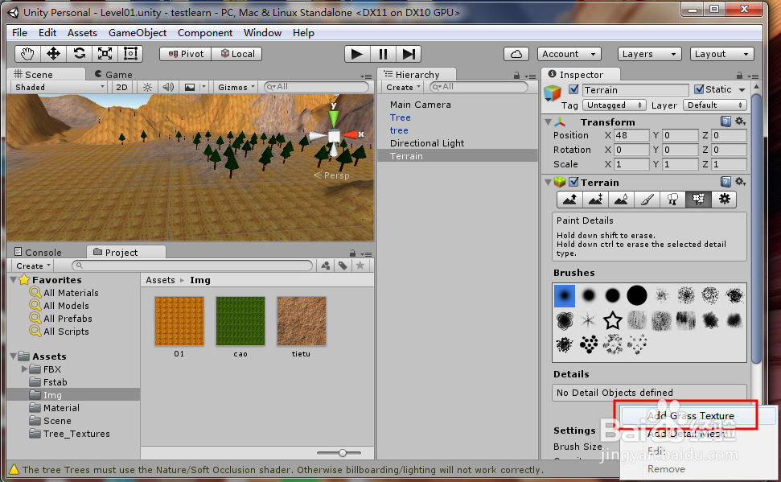Image resolution: width=781 pixels, height=482 pixels.
Task: Select the large solid round brush
Action: pos(636,295)
